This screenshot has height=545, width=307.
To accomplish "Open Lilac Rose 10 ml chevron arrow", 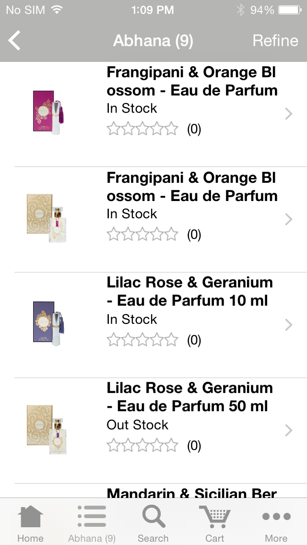I will (x=288, y=325).
